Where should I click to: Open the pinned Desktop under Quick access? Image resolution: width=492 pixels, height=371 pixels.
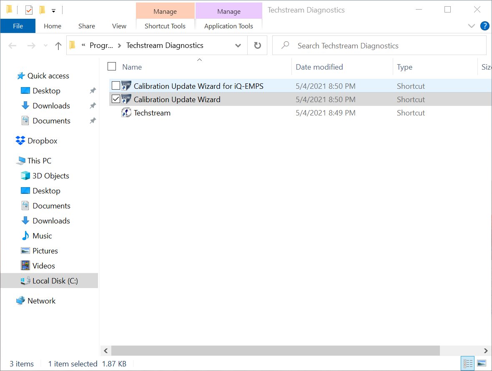[x=46, y=91]
